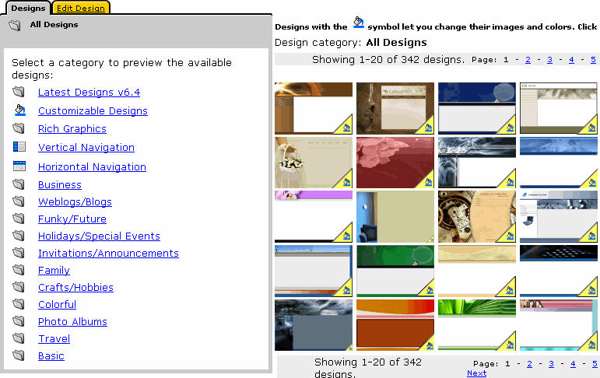
Task: Select the stormy sky design thumbnail
Action: [314, 325]
